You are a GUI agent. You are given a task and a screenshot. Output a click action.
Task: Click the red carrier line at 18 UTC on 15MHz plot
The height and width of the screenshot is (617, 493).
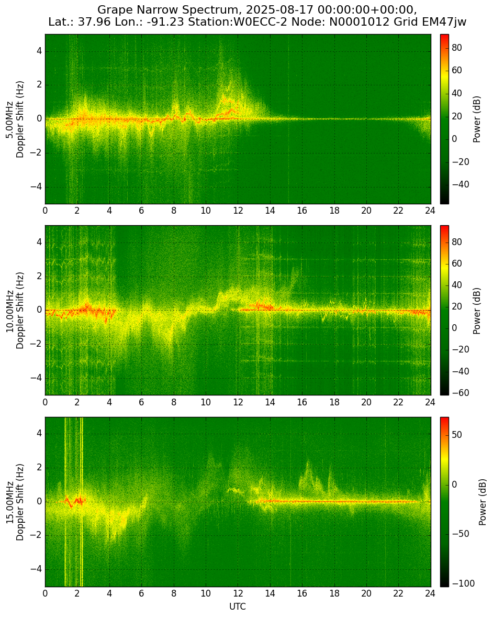334,501
